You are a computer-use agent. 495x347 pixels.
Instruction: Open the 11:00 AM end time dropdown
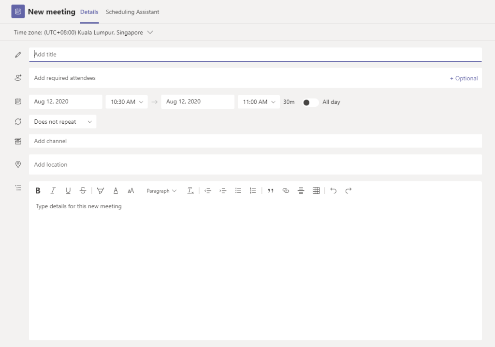coord(259,102)
